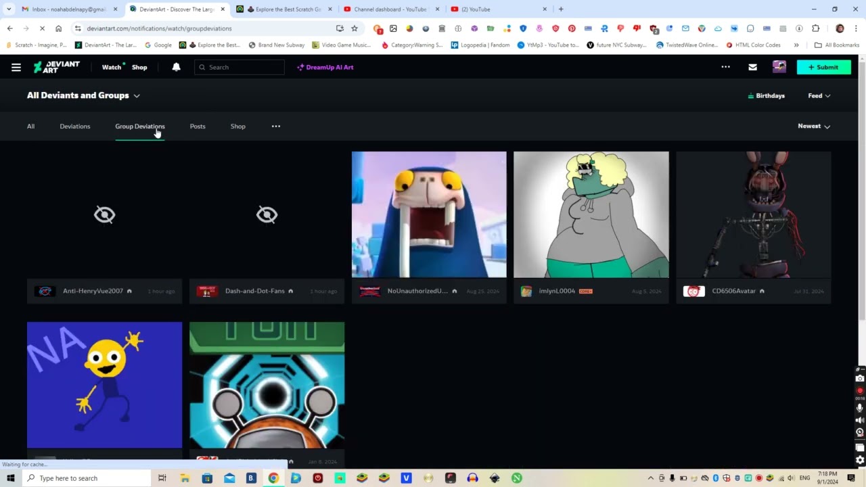Stop loading the page in Chrome
The image size is (866, 487).
pos(42,28)
